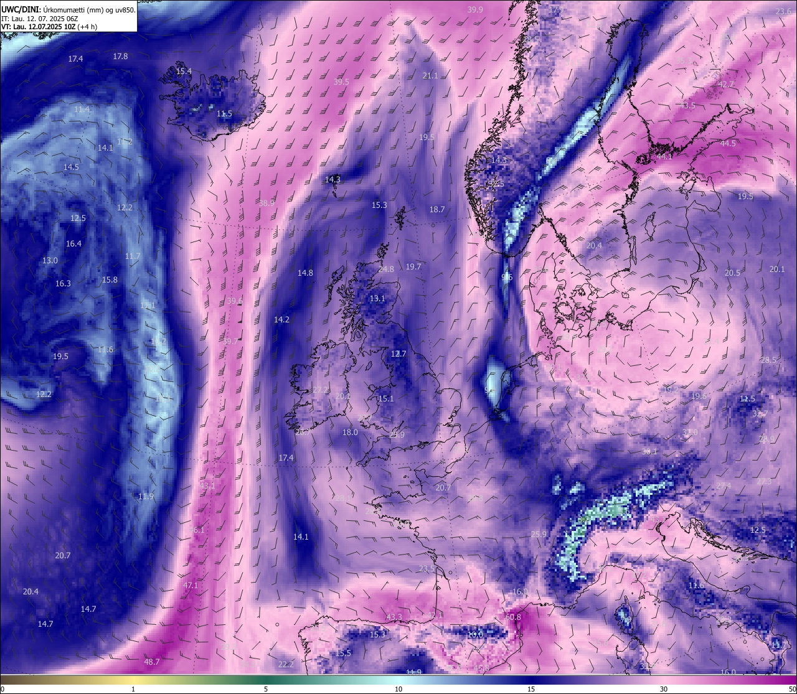Screen dimensions: 797x694
Task: Click the UWC/DINI map title text
Action: (x=68, y=9)
